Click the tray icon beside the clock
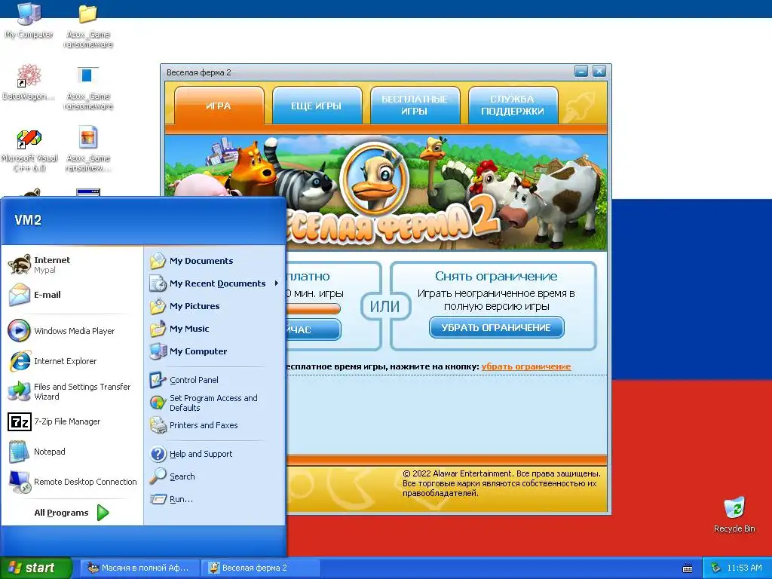This screenshot has width=772, height=579. coord(715,568)
